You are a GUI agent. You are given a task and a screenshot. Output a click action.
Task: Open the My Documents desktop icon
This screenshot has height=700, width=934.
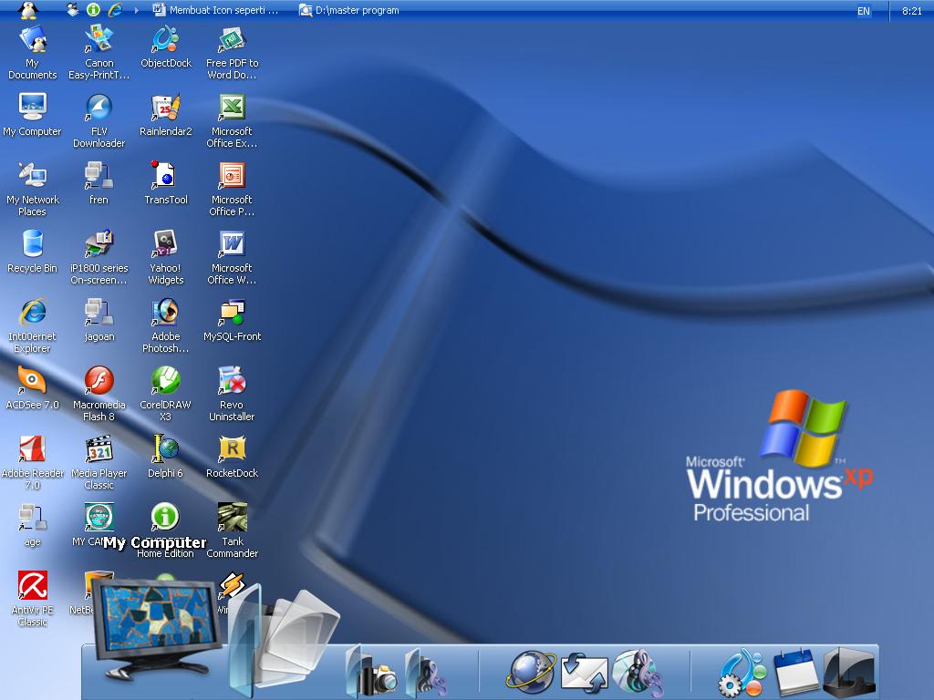tap(32, 52)
